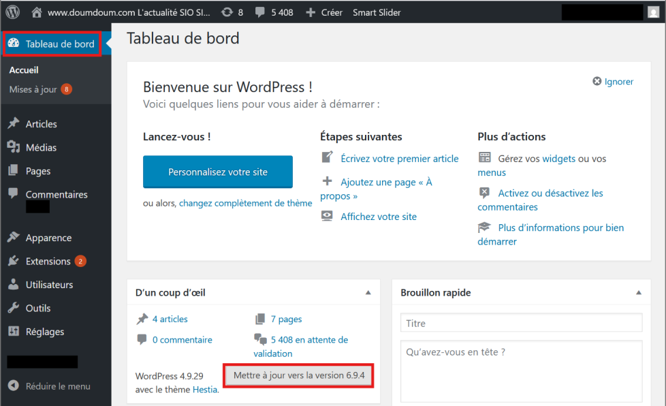Open the Écrivez votre premier article link
This screenshot has width=666, height=406.
(399, 159)
